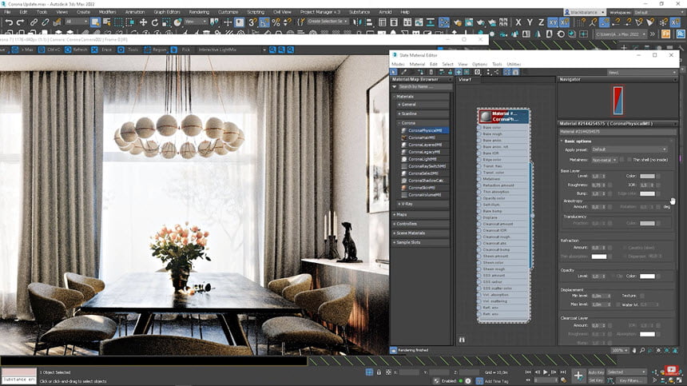687x386 pixels.
Task: Open the Rendering menu
Action: pos(199,12)
